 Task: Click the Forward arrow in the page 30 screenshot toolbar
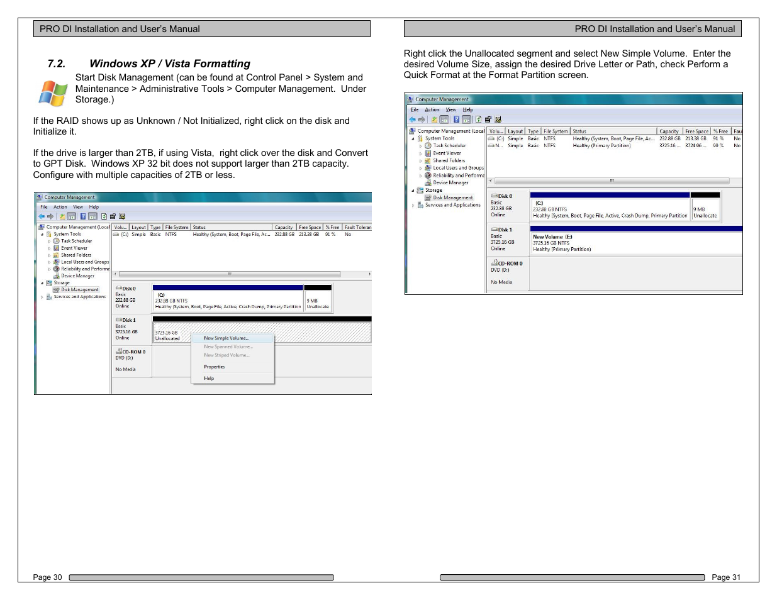[50, 216]
